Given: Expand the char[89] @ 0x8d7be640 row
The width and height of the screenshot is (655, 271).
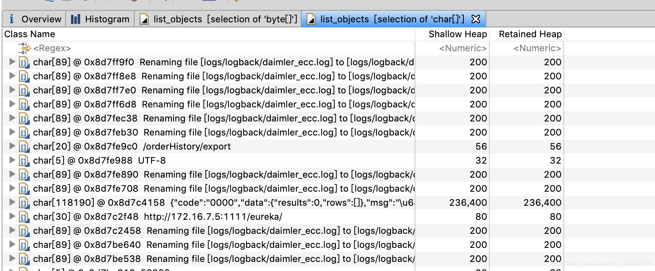Looking at the screenshot, I should tap(12, 244).
